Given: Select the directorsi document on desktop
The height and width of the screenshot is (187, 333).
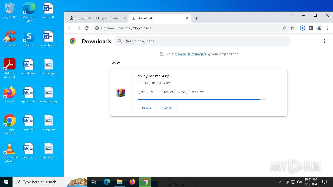Looking at the screenshot, I should (29, 151).
